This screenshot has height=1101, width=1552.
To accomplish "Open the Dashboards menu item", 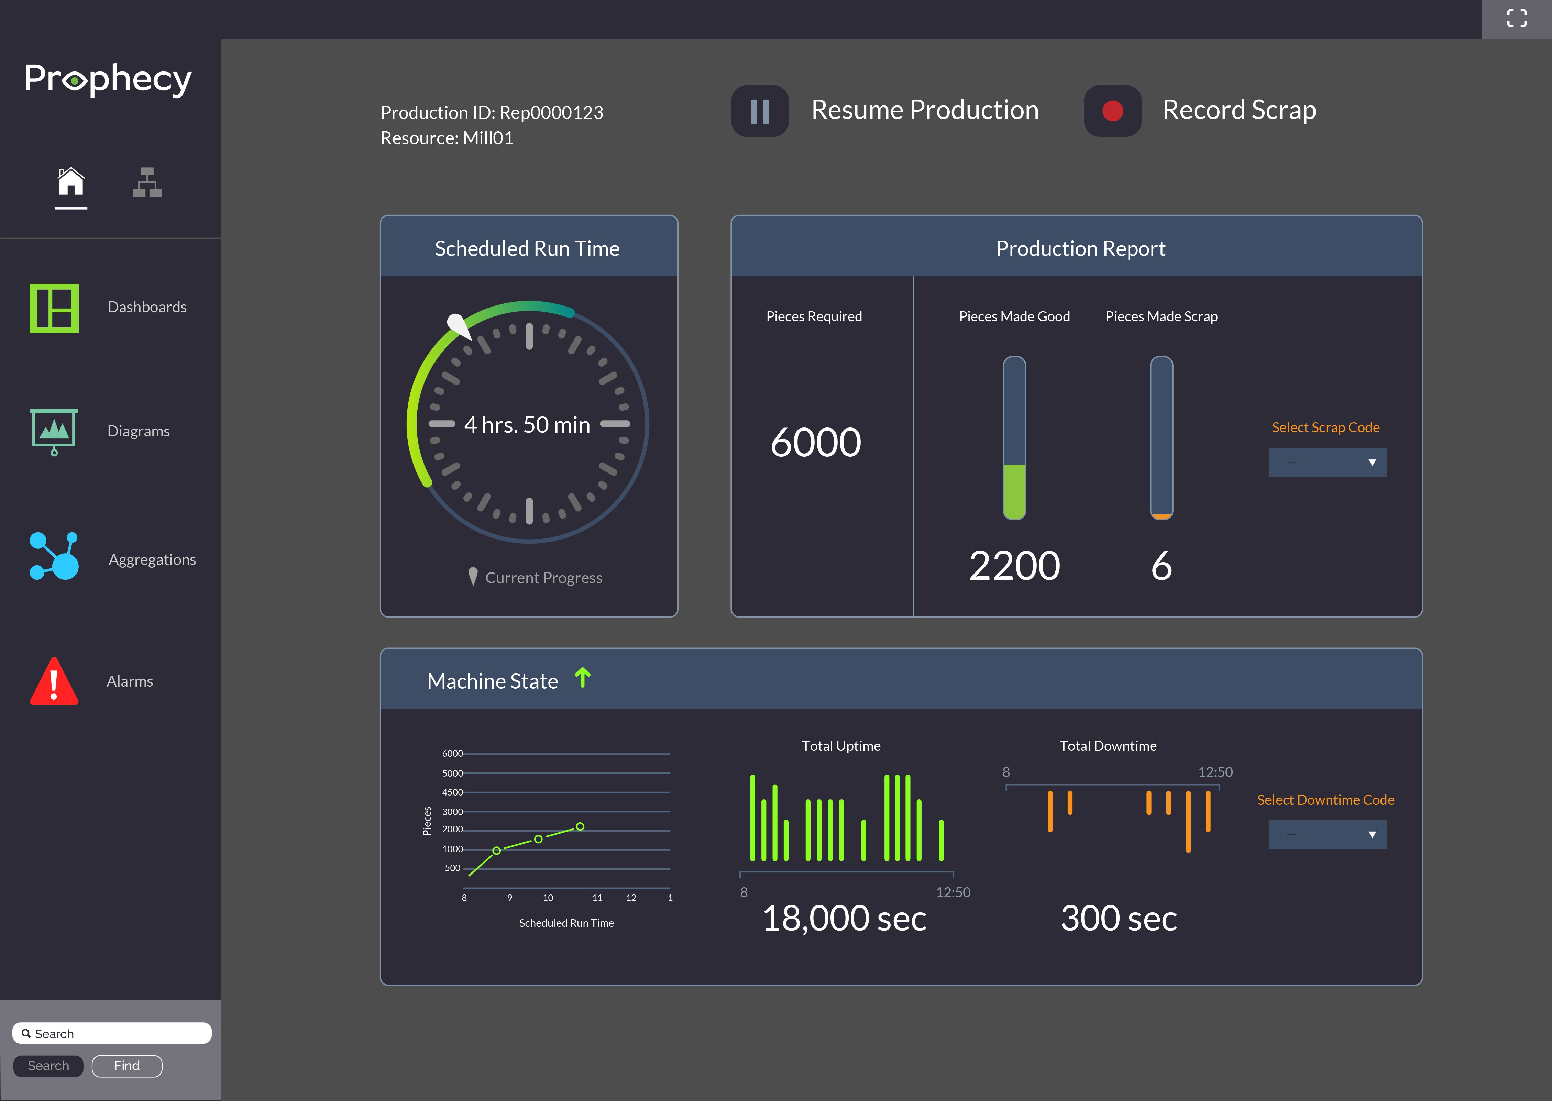I will tap(147, 307).
